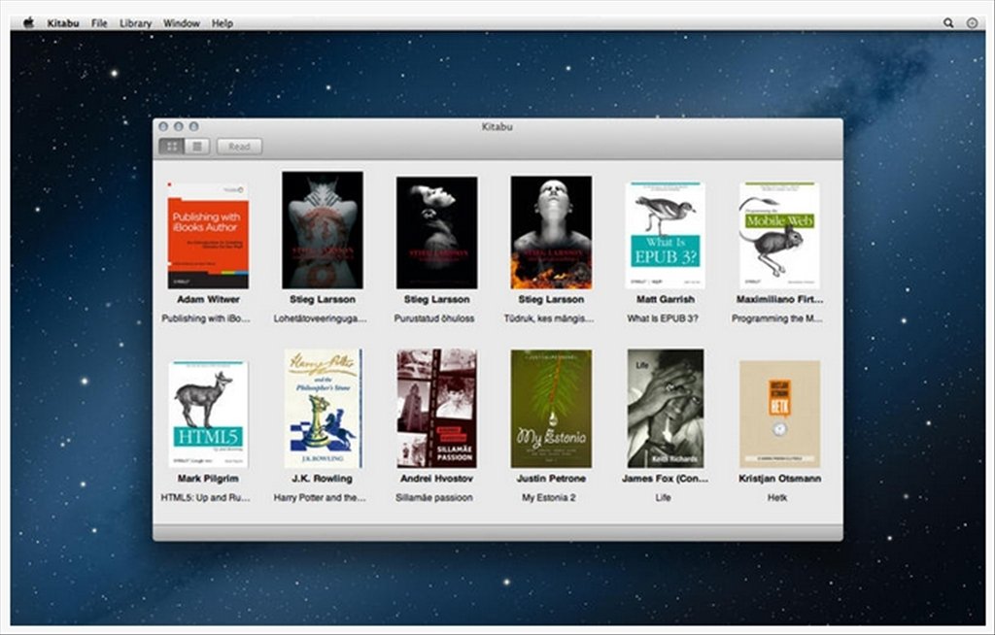The width and height of the screenshot is (995, 635).
Task: Switch to grid view
Action: click(171, 147)
